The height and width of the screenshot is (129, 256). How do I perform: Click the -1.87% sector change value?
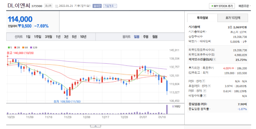(x=242, y=109)
